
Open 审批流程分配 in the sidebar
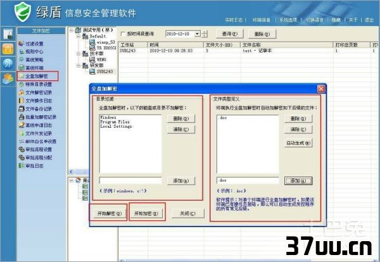pyautogui.click(x=35, y=158)
